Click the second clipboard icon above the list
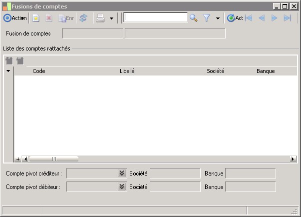Viewport: 301px width, 217px height. 20,60
